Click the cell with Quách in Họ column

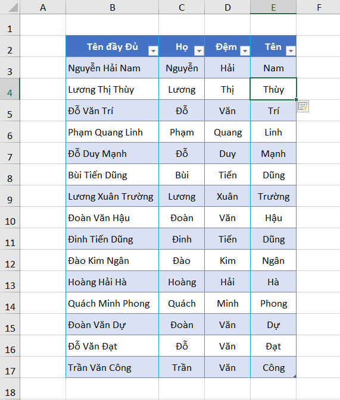182,303
